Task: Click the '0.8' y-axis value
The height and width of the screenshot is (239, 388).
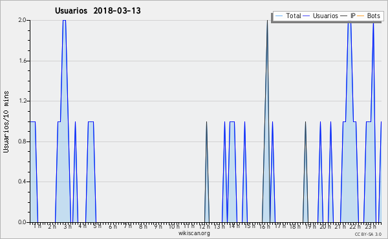Action: (x=22, y=141)
